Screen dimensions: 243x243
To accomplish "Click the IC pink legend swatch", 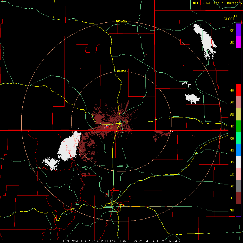I will click(x=238, y=174).
